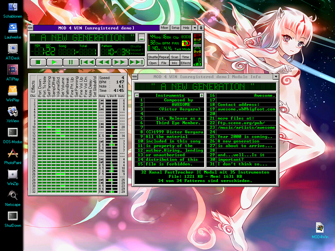
Task: Toggle Shuffle mode
Action: pyautogui.click(x=153, y=57)
